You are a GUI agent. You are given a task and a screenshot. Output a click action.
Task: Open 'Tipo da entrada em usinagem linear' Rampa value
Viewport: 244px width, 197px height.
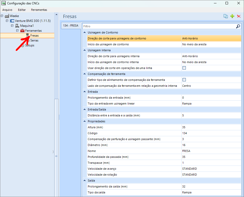211,104
